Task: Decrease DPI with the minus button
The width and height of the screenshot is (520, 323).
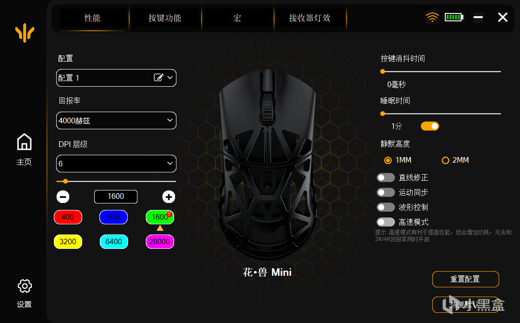Action: tap(63, 196)
